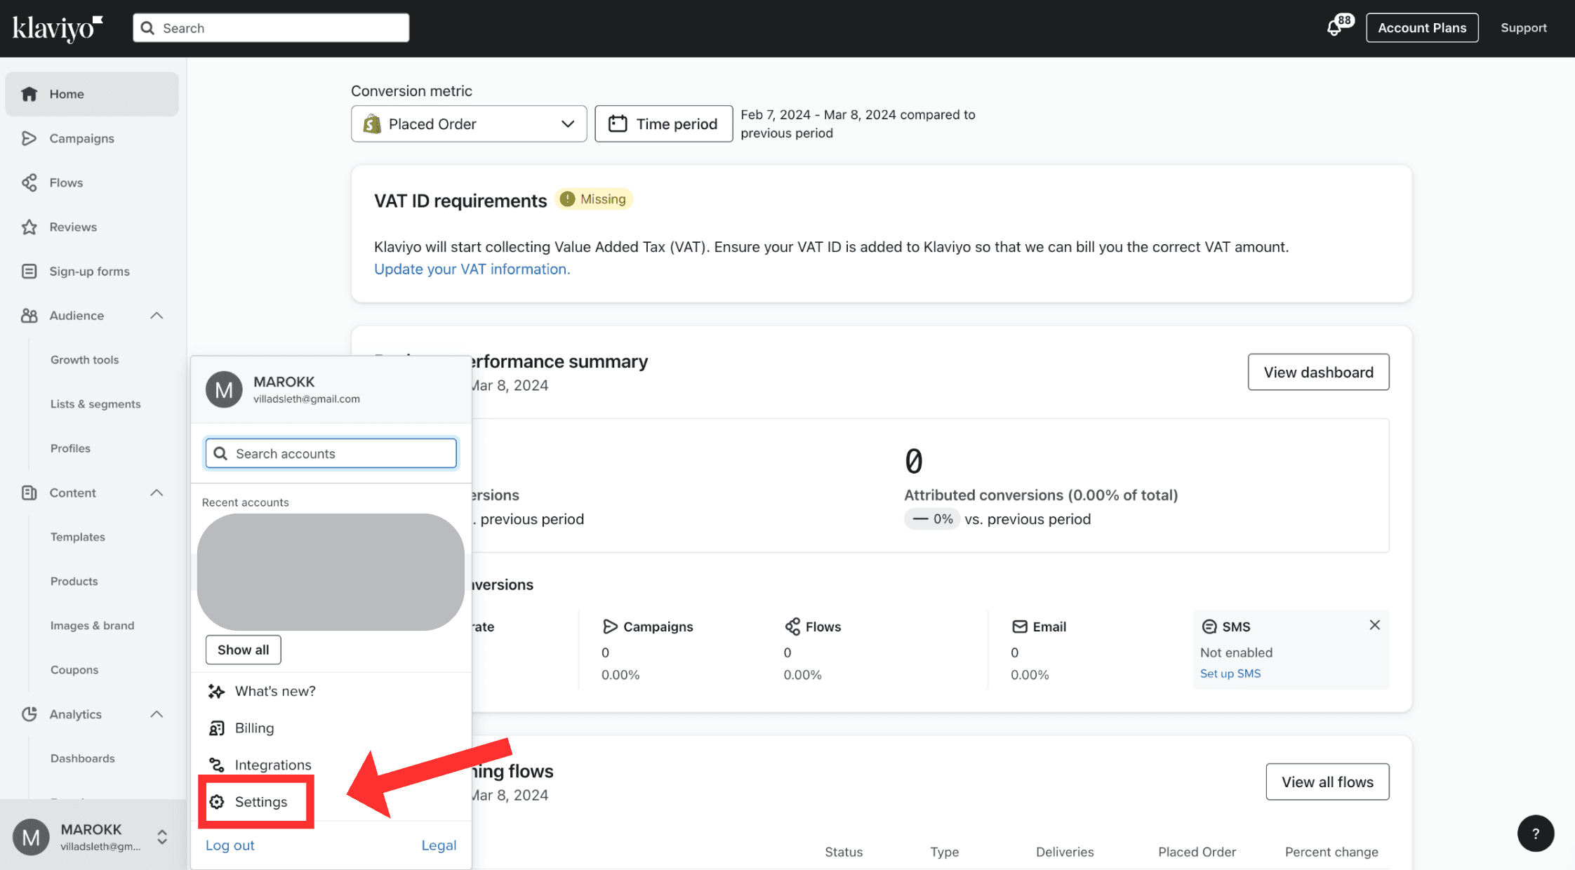Image resolution: width=1575 pixels, height=870 pixels.
Task: Click the Billing icon in account menu
Action: click(216, 728)
